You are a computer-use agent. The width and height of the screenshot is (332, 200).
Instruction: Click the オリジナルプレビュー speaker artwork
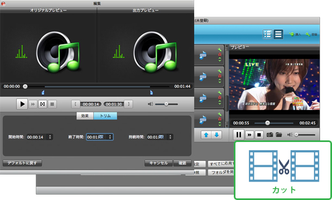(x=58, y=52)
